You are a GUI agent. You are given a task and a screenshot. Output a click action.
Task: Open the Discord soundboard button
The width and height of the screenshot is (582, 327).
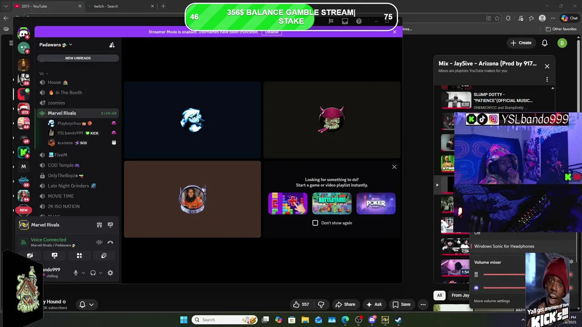(104, 256)
